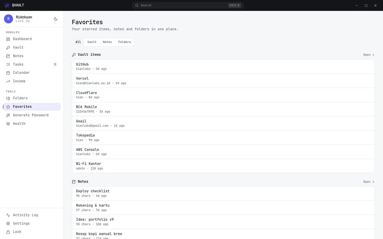Open the Rekening & kartu note
This screenshot has width=383, height=239.
pyautogui.click(x=223, y=208)
